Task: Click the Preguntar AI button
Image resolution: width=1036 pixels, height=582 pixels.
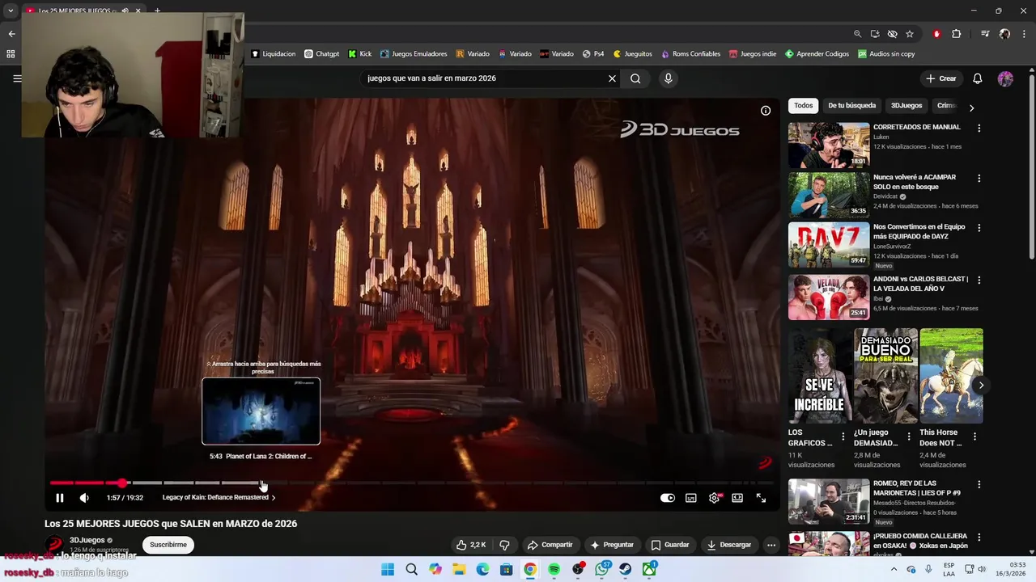Action: [612, 545]
